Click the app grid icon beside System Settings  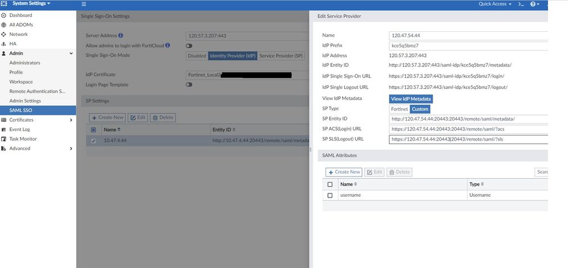(4, 3)
